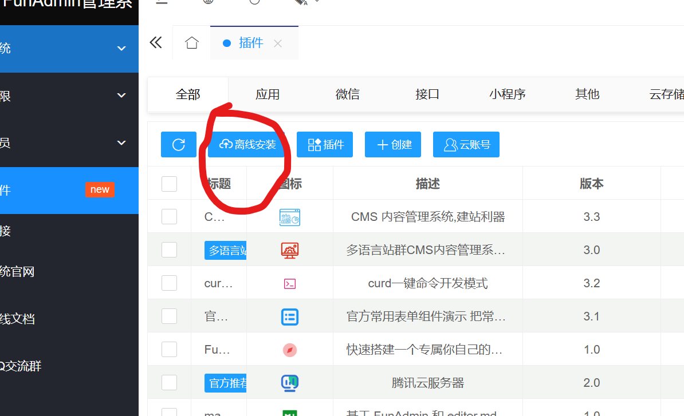Click the curd terminal-style plugin icon
Image resolution: width=684 pixels, height=416 pixels.
tap(289, 283)
